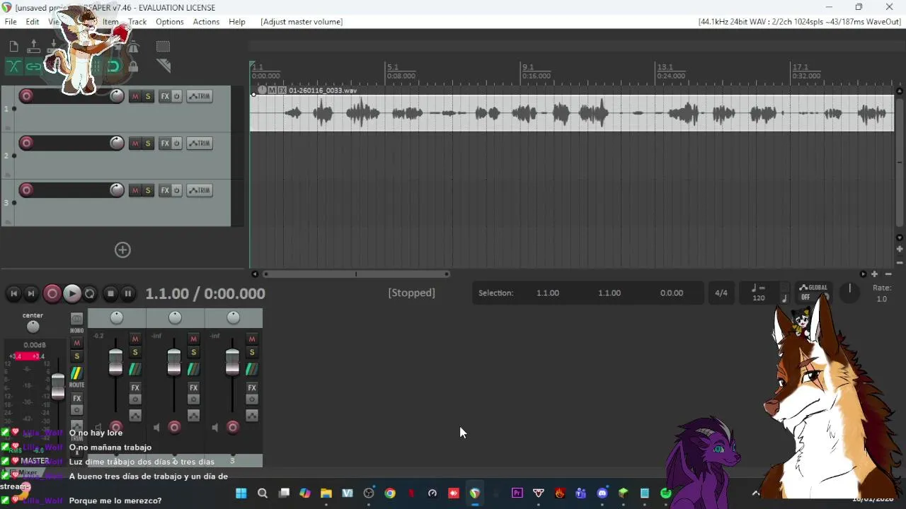906x509 pixels.
Task: Open the Help menu
Action: (237, 22)
